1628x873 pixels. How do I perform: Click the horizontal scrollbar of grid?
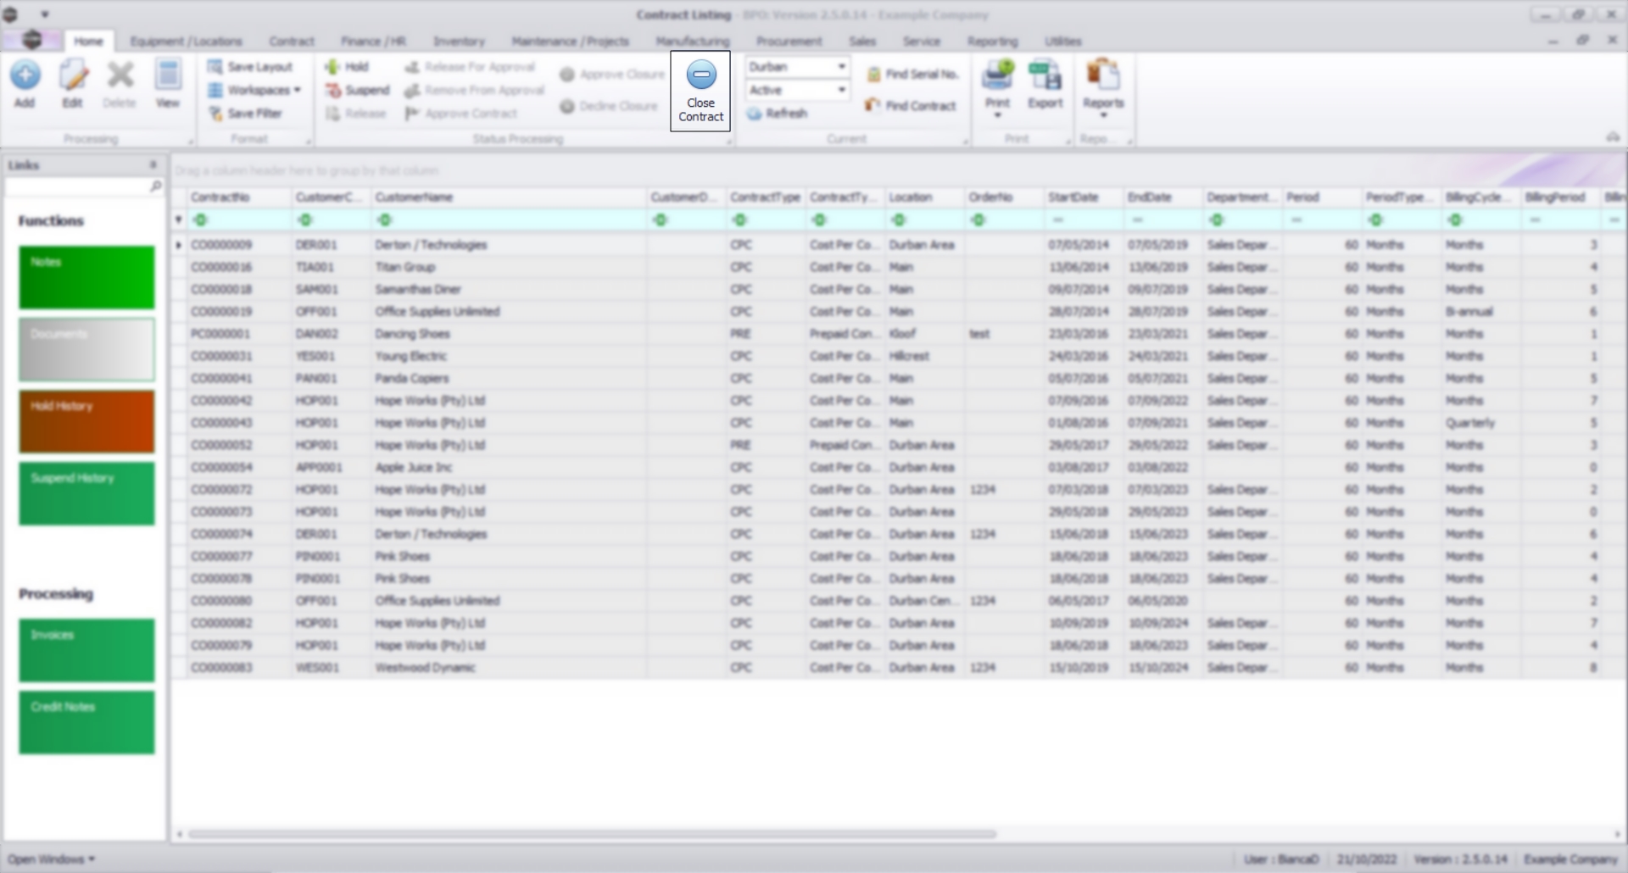point(592,834)
